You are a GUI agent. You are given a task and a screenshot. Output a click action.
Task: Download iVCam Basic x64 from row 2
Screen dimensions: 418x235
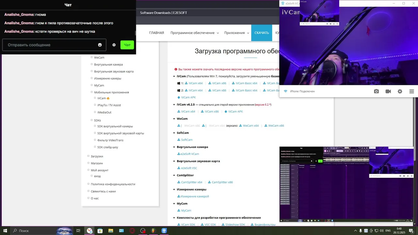click(x=245, y=90)
